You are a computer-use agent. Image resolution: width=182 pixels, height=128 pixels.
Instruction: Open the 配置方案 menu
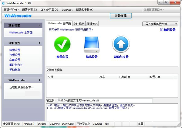click(29, 10)
